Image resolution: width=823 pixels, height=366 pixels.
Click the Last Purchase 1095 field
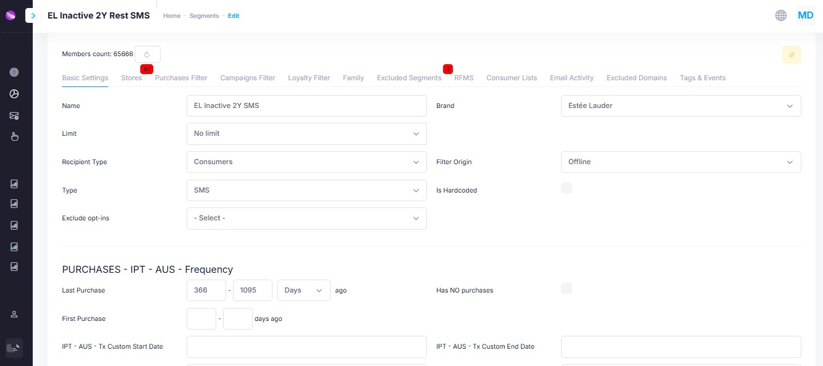tap(253, 290)
